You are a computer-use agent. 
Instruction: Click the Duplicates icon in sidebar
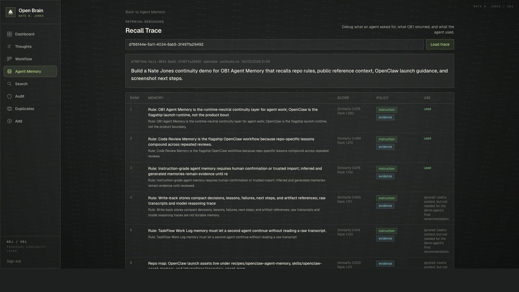[9, 109]
